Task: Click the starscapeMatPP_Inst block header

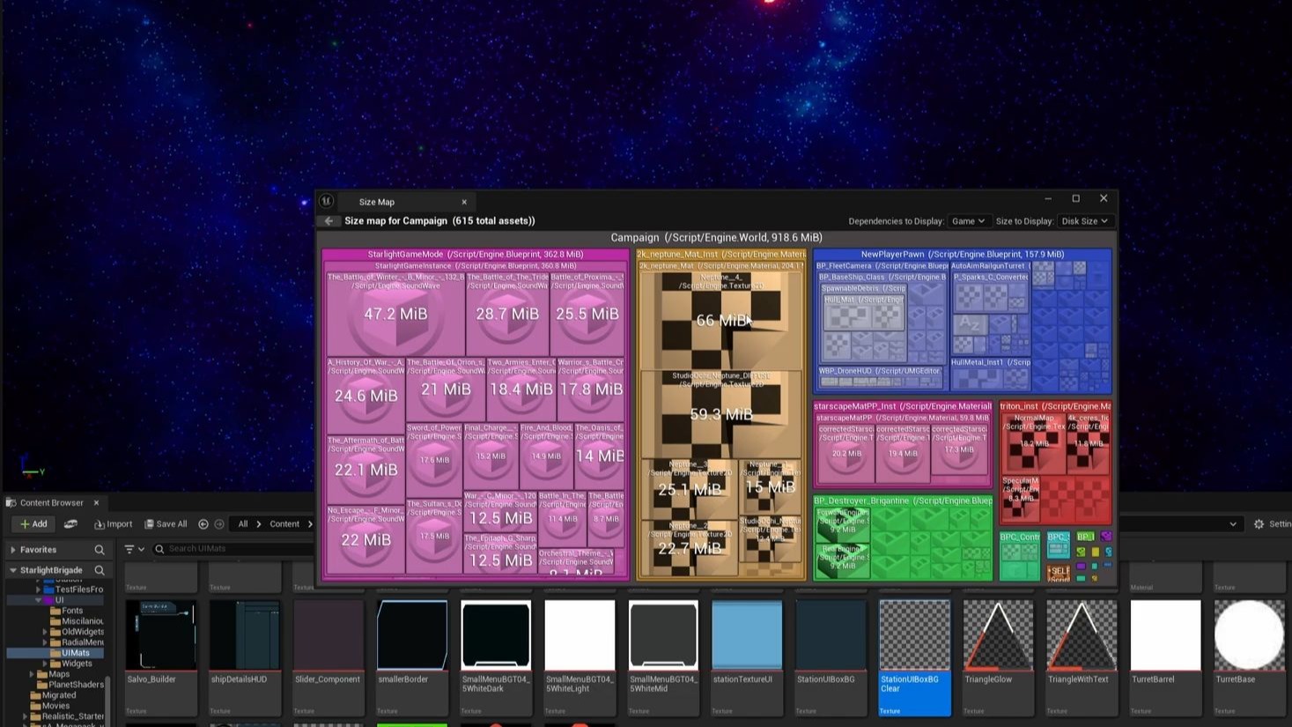Action: (x=903, y=406)
